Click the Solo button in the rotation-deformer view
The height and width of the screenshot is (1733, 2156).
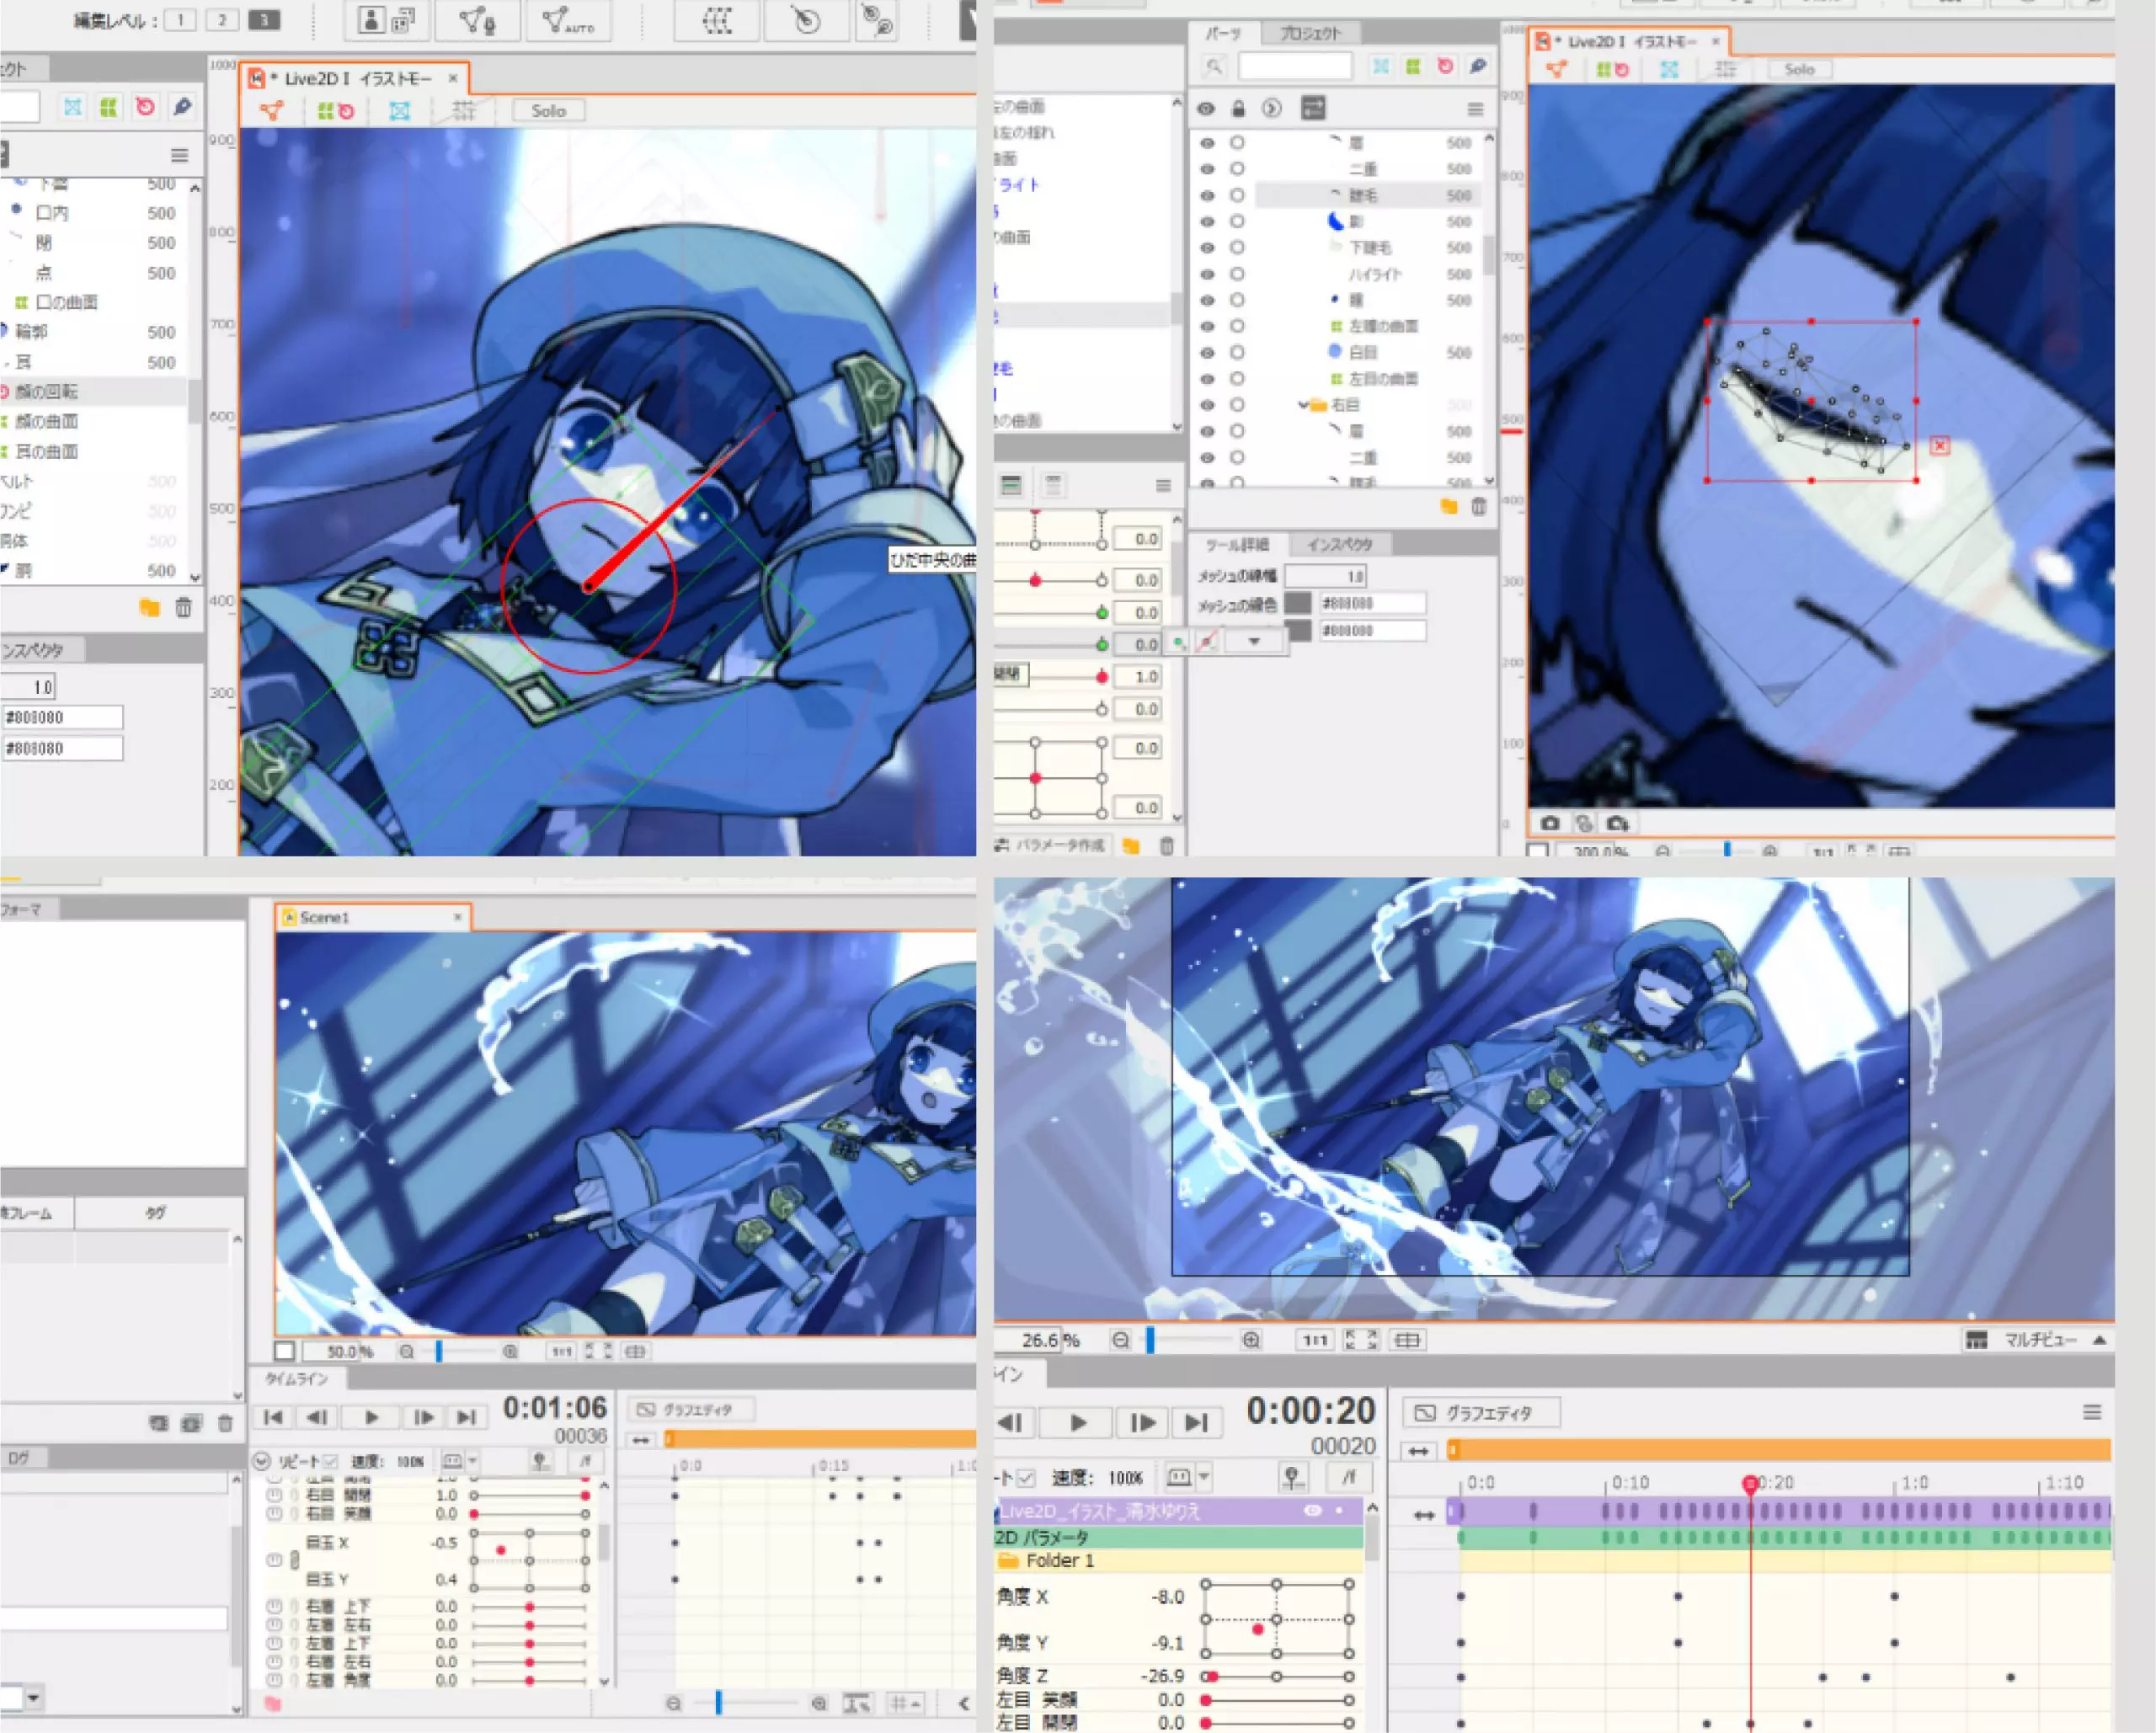pos(548,111)
